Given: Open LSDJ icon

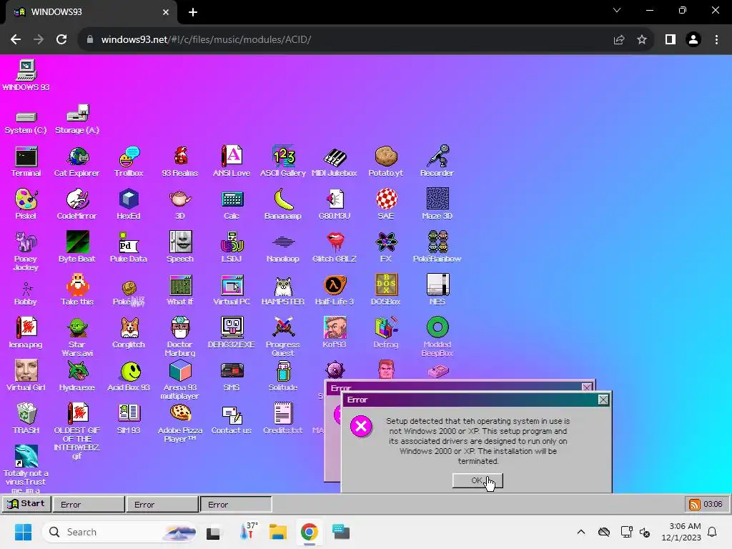Looking at the screenshot, I should (x=232, y=247).
